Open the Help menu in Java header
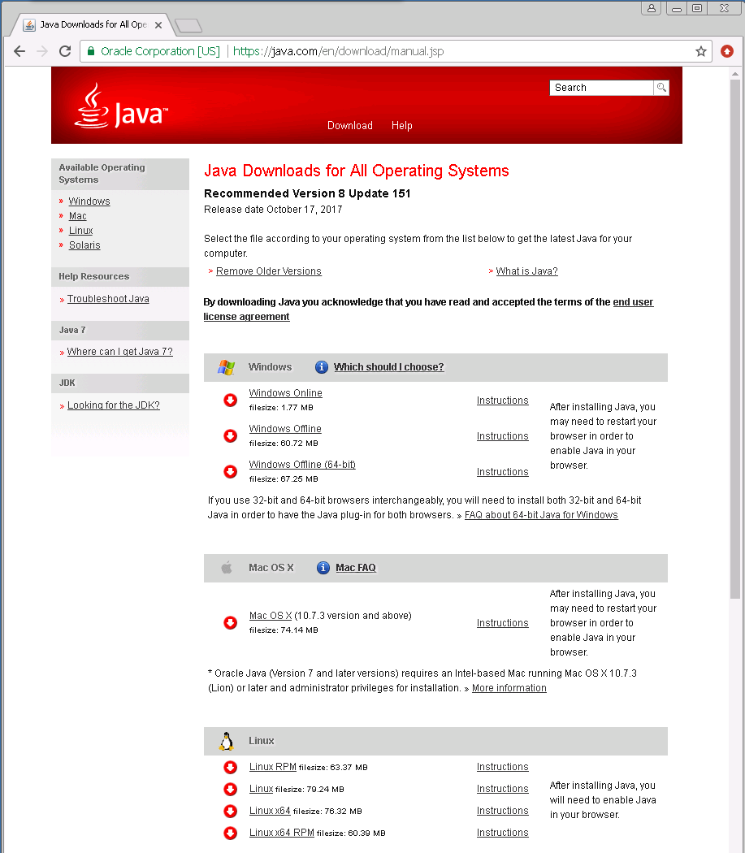This screenshot has width=745, height=853. click(401, 126)
